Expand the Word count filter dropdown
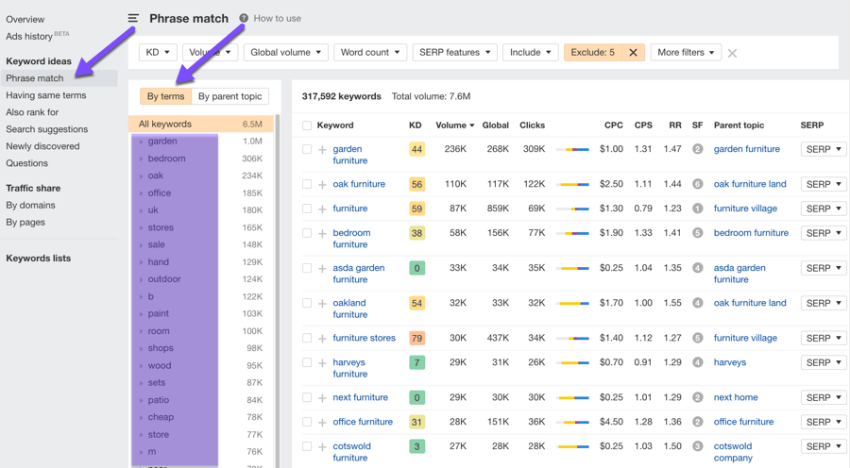The image size is (850, 468). [x=369, y=53]
